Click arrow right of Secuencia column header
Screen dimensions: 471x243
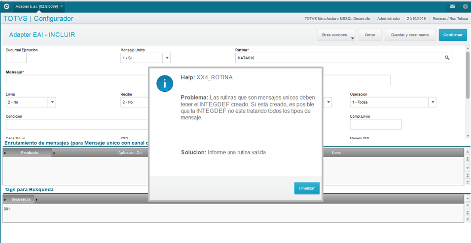[x=36, y=200]
